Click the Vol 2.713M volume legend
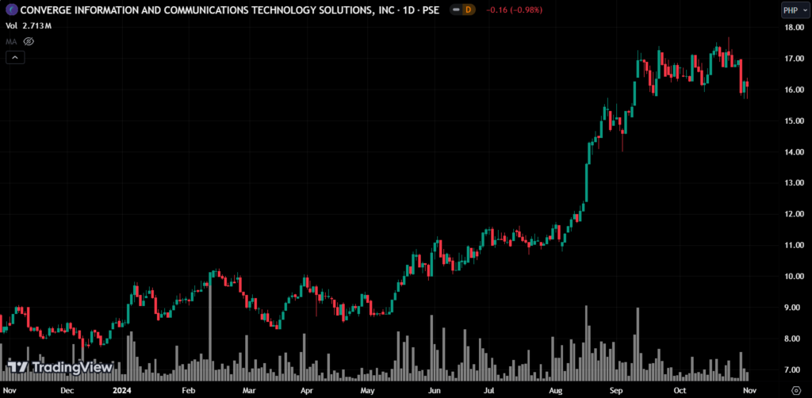 click(x=29, y=26)
